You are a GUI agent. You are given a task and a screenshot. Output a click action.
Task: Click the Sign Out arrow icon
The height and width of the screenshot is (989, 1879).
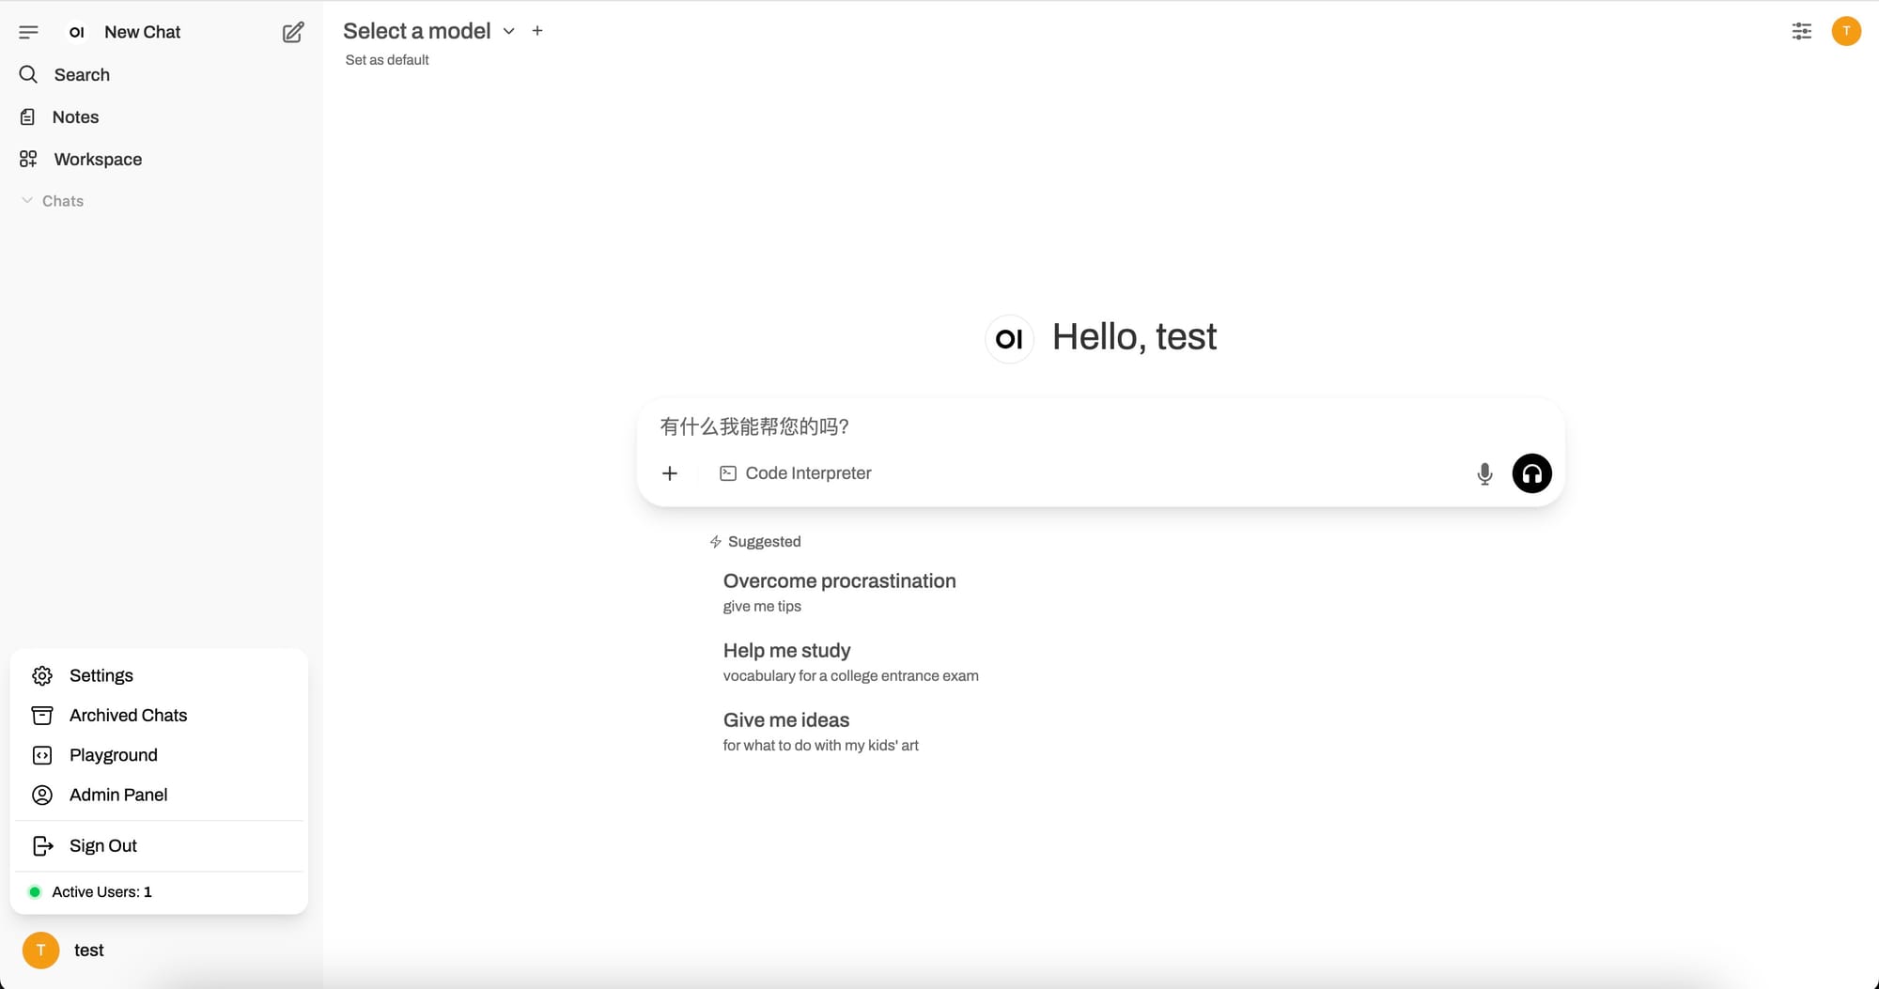43,845
